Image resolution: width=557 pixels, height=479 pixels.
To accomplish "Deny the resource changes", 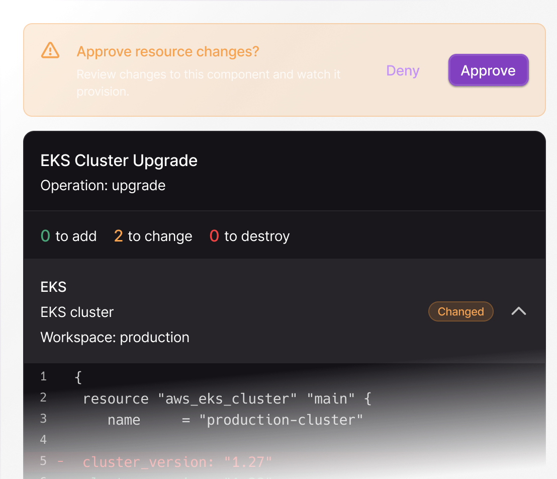I will [x=403, y=71].
